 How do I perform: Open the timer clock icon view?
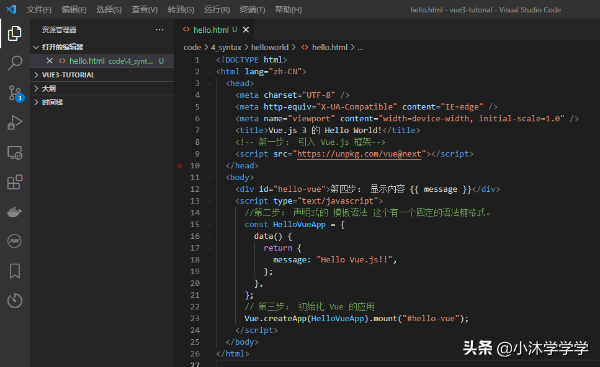coord(14,301)
